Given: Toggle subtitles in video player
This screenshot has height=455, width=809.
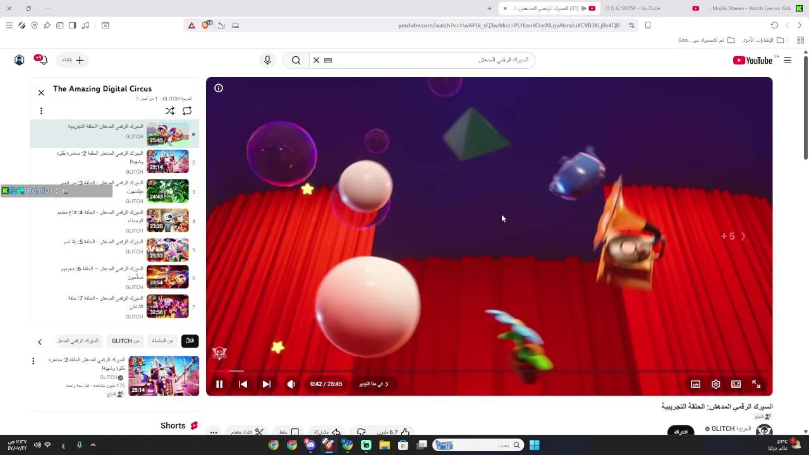Looking at the screenshot, I should (x=695, y=384).
